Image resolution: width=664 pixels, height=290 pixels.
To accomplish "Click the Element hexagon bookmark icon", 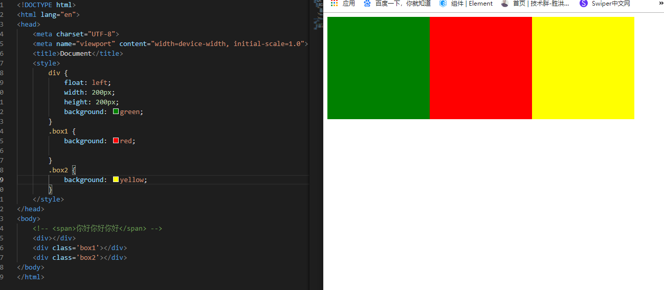I will (x=443, y=3).
